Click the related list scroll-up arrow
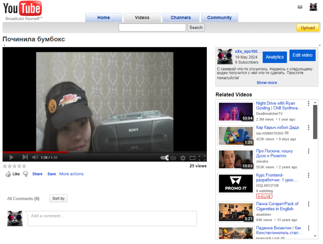The height and width of the screenshot is (244, 323). [x=315, y=102]
